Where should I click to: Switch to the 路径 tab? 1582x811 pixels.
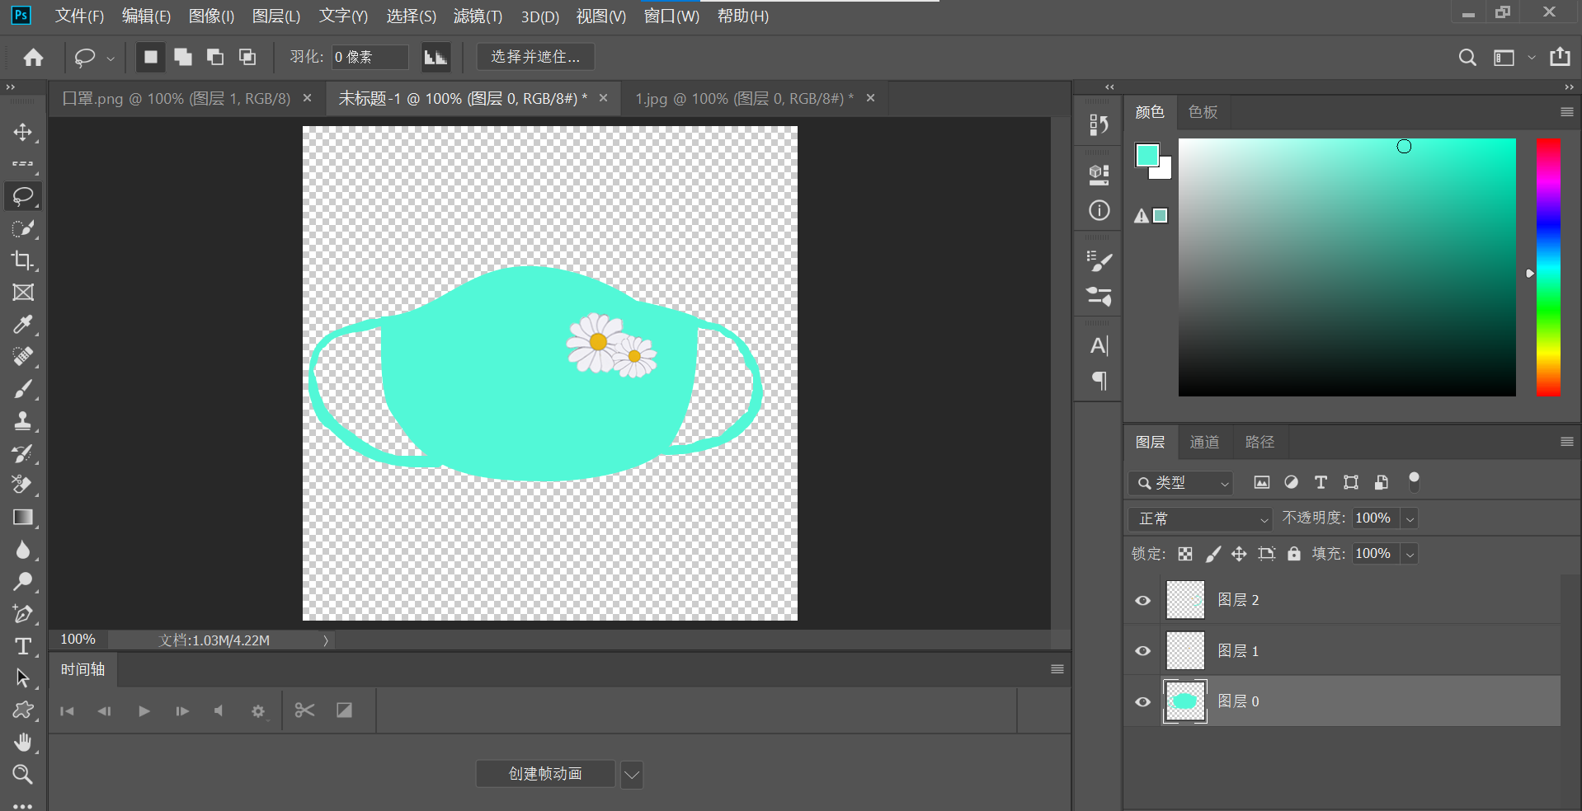(x=1259, y=443)
